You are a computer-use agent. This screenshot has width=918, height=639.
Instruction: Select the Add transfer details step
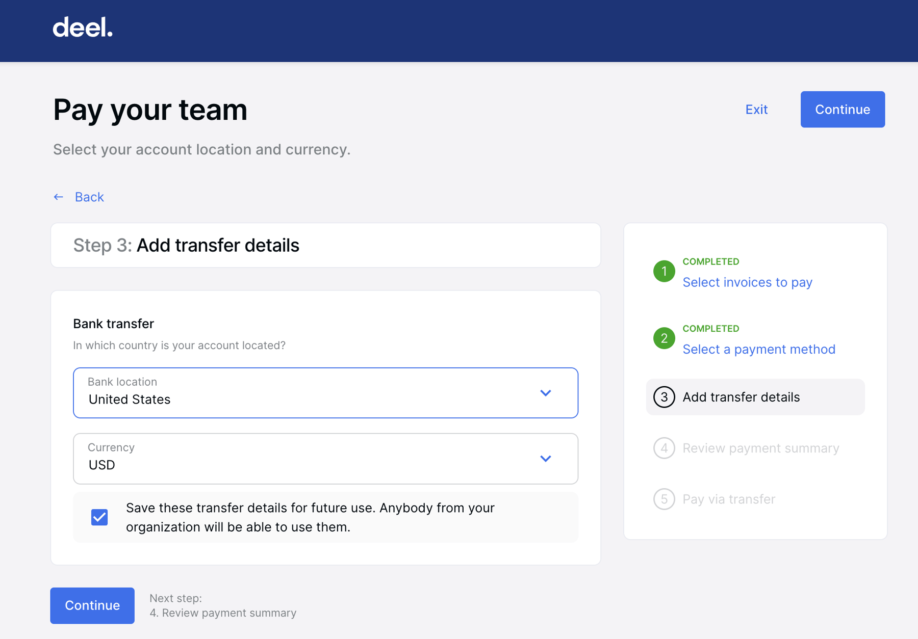[x=741, y=397]
